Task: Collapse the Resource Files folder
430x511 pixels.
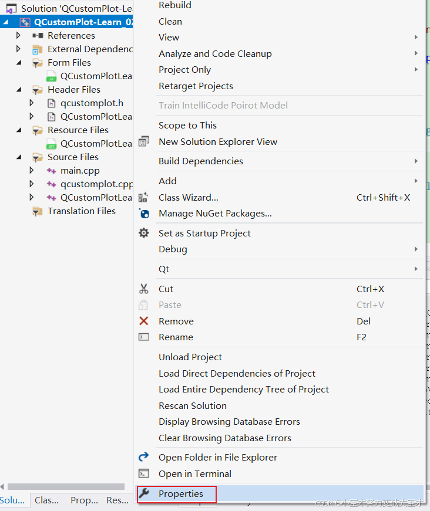Action: [19, 130]
